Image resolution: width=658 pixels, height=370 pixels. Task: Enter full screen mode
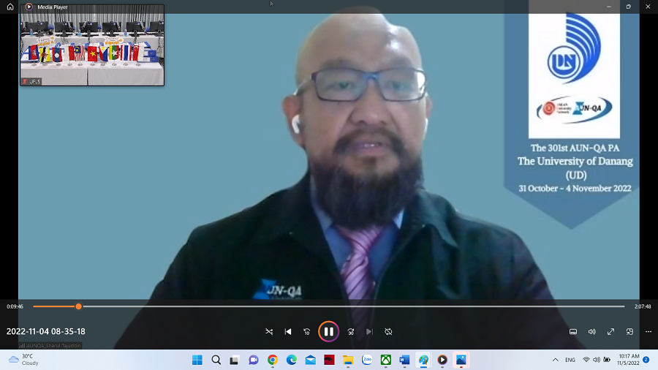[610, 331]
